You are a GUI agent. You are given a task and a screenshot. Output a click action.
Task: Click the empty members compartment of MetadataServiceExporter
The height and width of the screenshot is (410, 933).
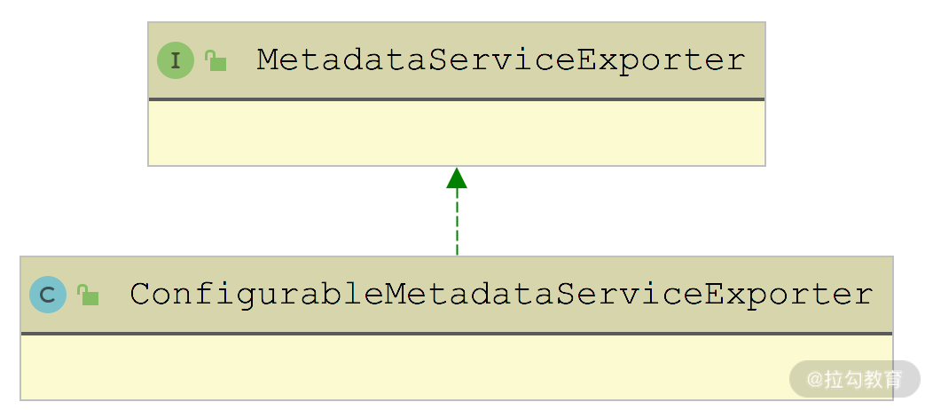[456, 133]
